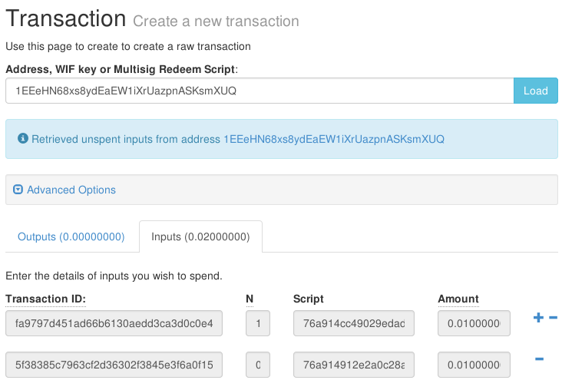Click the Transaction page heading
Viewport: 572px width, 390px height.
(66, 18)
